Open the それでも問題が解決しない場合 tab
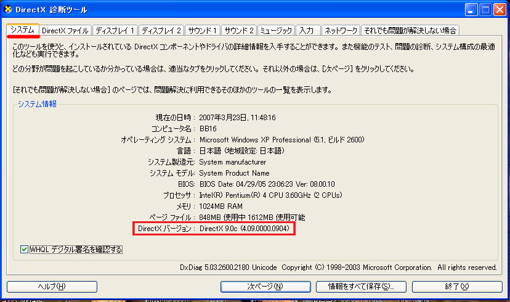 pyautogui.click(x=410, y=31)
